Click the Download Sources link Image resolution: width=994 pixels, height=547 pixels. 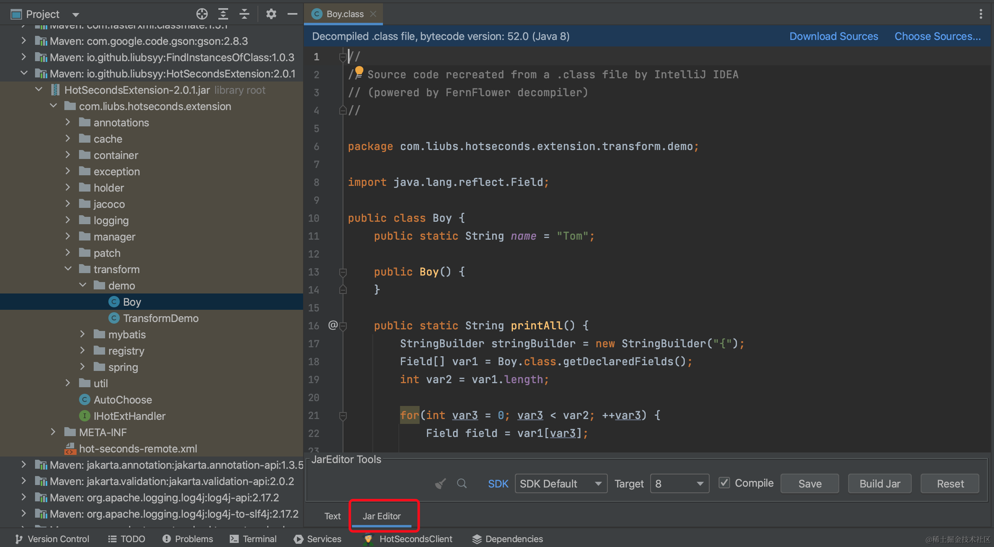coord(833,36)
